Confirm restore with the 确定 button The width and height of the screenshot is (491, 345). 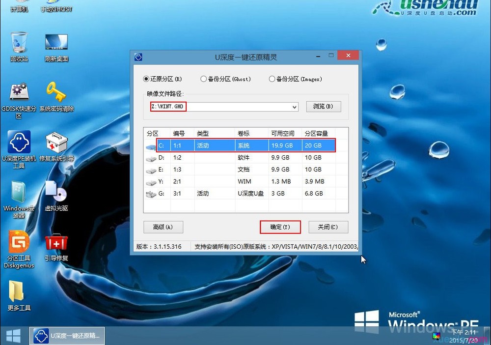point(280,227)
